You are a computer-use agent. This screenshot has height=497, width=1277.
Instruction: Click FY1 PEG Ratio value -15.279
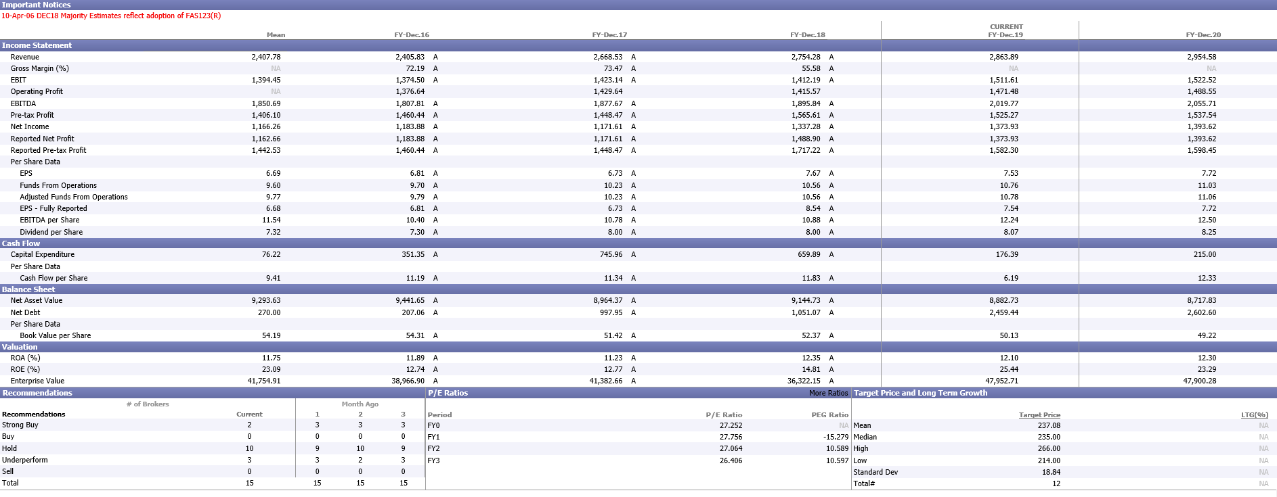point(836,437)
